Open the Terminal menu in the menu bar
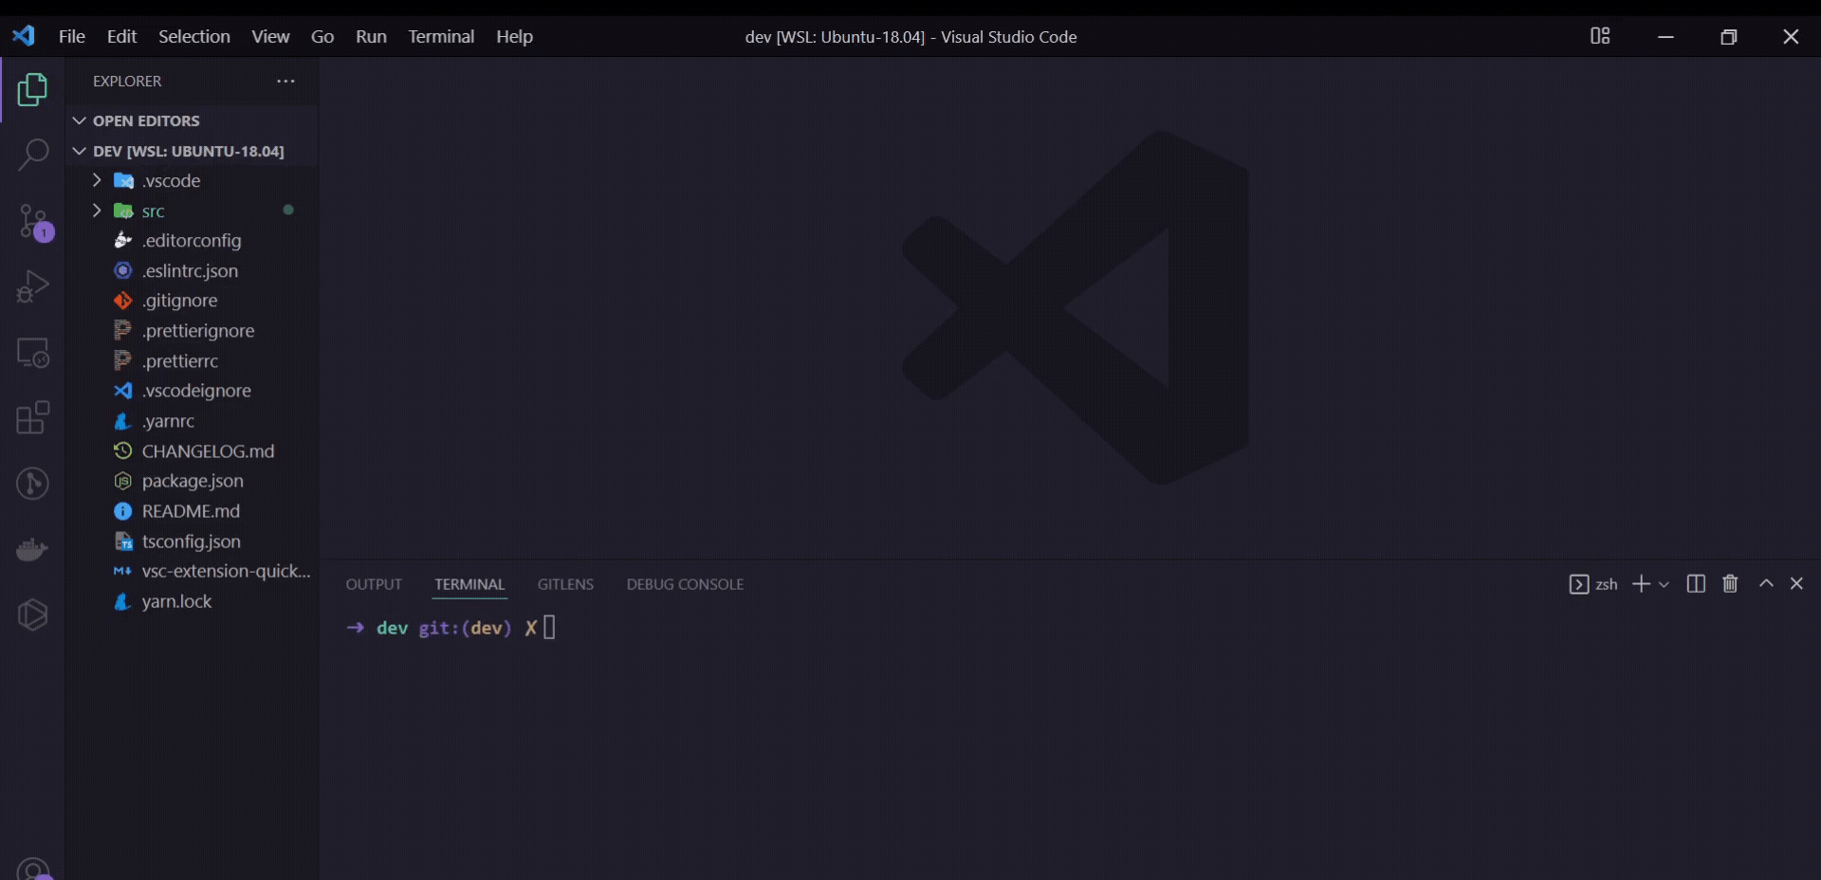 pyautogui.click(x=441, y=36)
